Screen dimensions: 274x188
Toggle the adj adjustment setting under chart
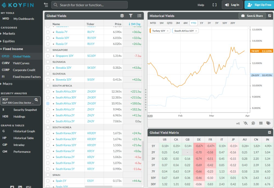click(x=238, y=123)
